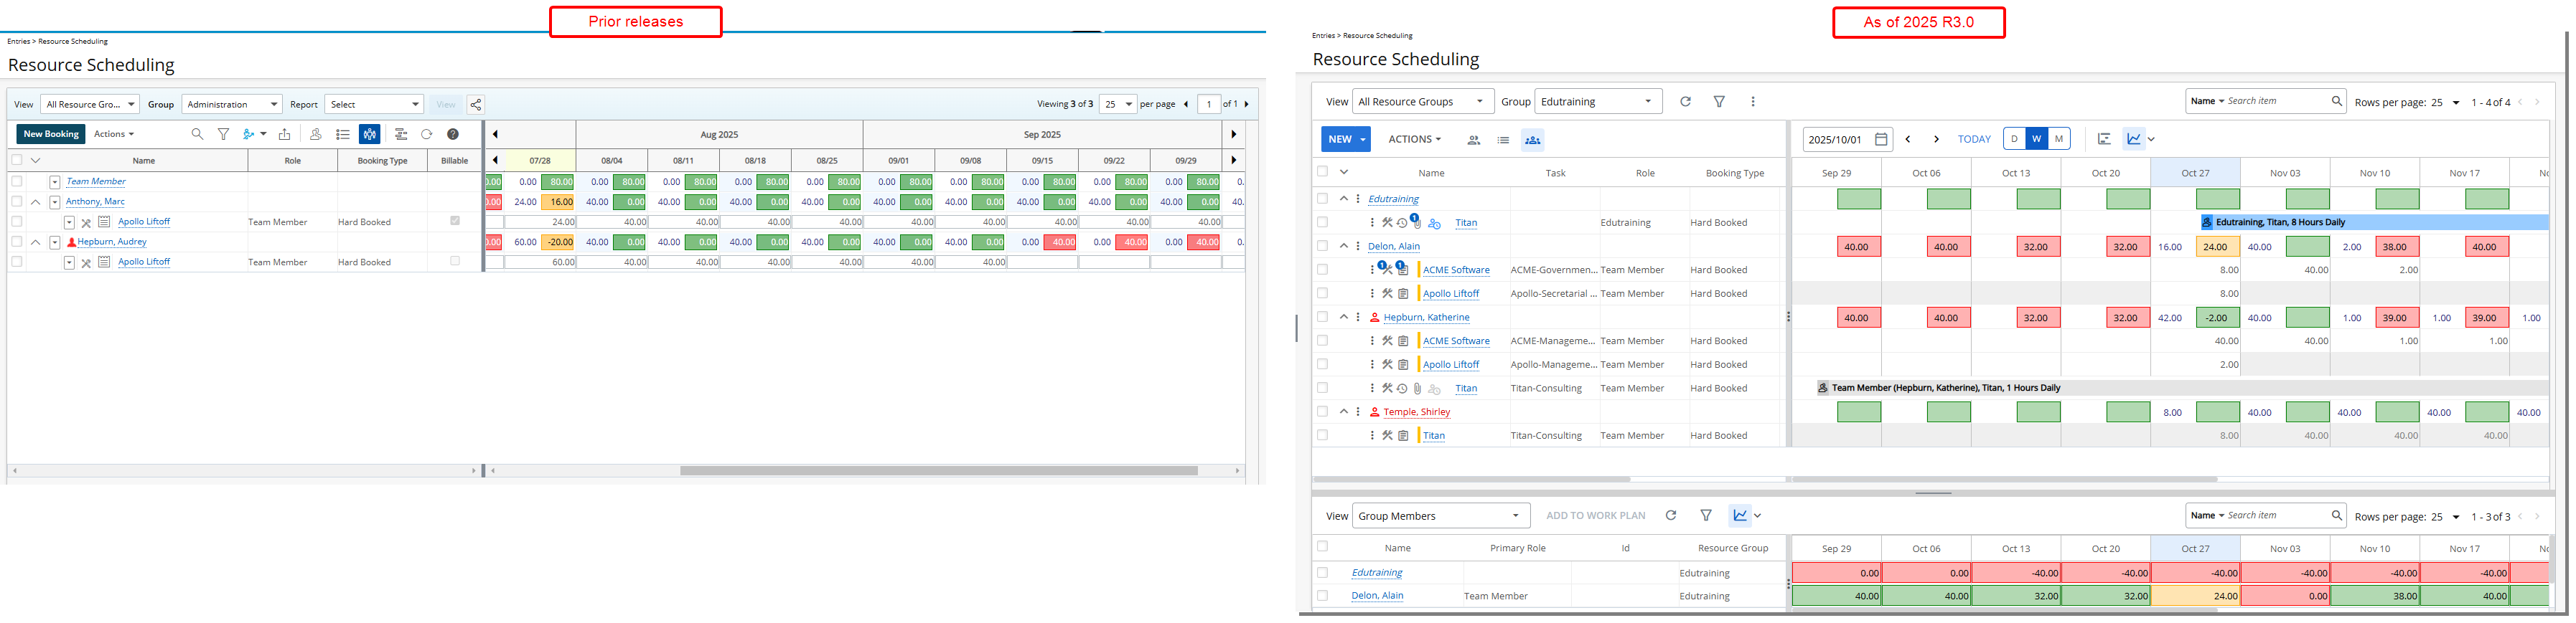Check the Delon, Alain row checkbox in upper grid
Viewport: 2576px width, 623px height.
(1323, 246)
